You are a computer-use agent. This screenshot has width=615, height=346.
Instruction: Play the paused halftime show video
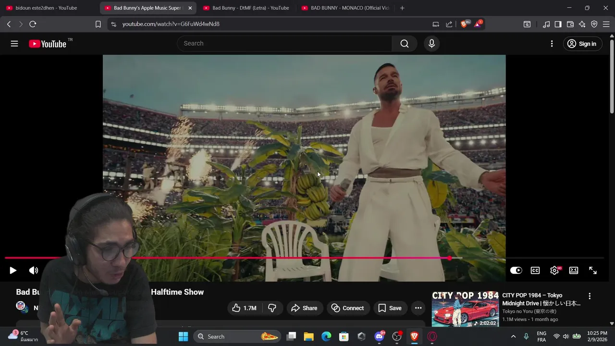(13, 271)
